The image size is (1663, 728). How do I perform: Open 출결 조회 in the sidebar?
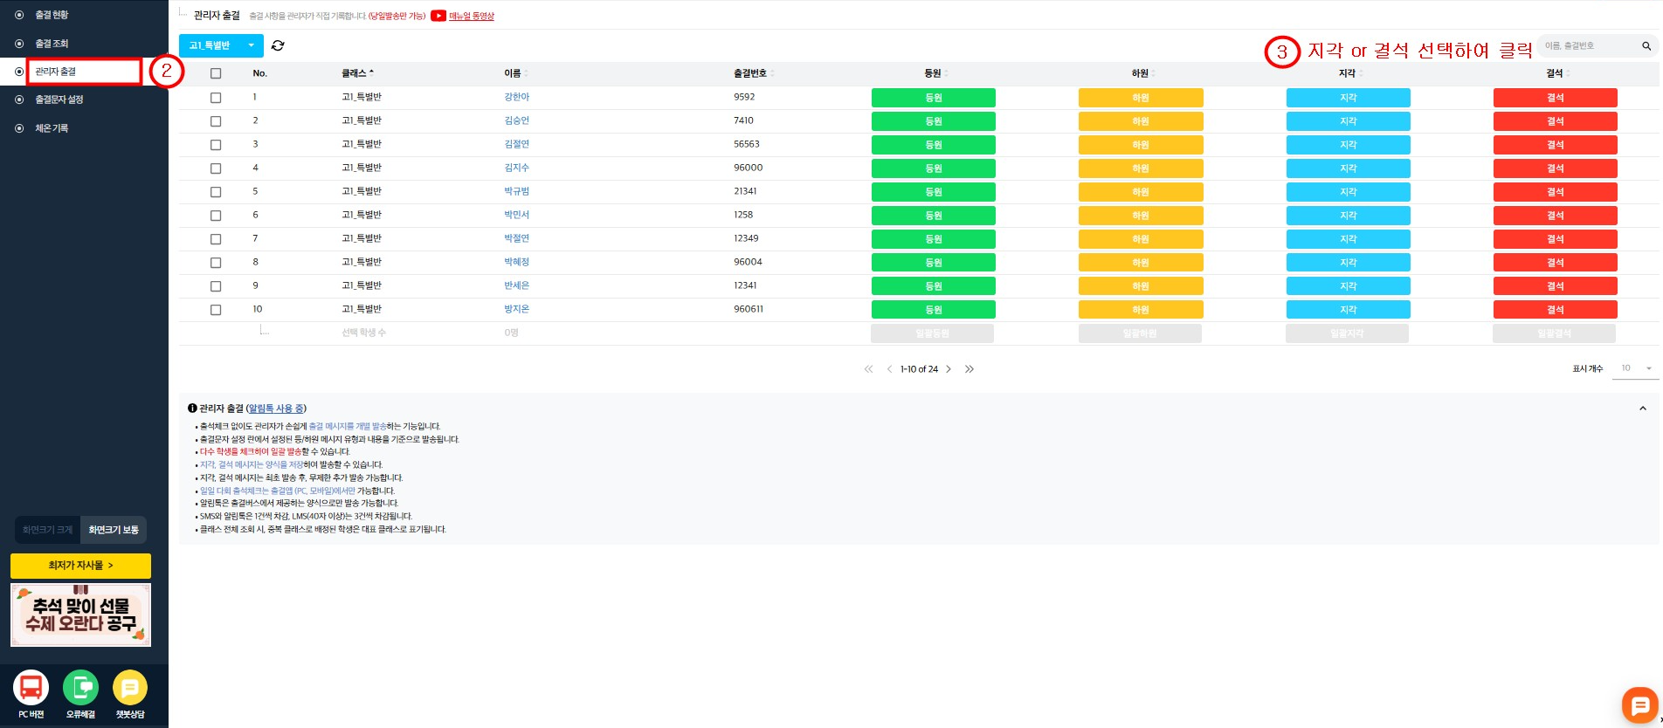click(x=52, y=44)
